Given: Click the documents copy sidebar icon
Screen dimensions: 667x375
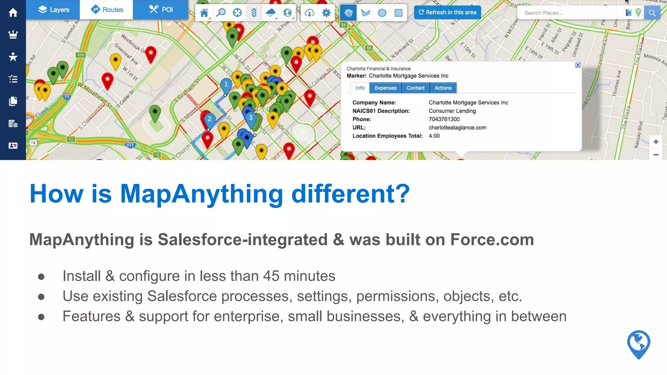Looking at the screenshot, I should [13, 101].
